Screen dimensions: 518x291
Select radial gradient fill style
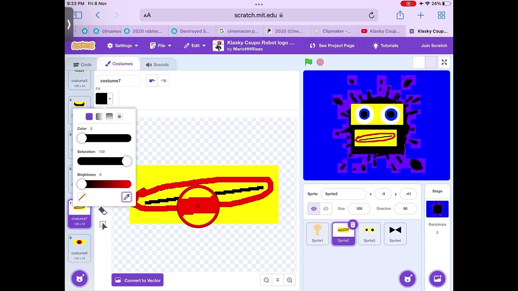(x=119, y=116)
